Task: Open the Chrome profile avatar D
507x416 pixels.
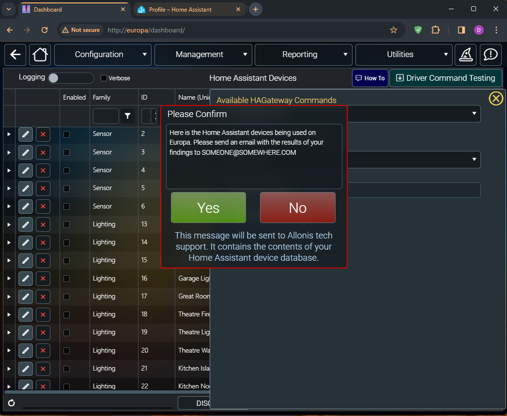Action: coord(478,30)
